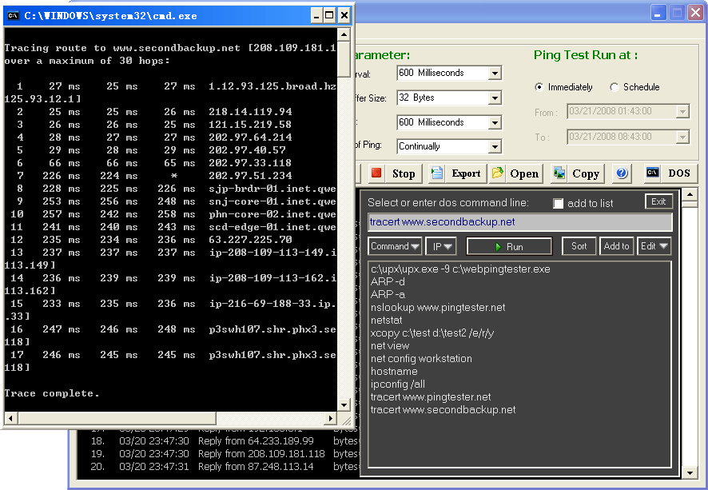
Task: Select the 'xcopy c:\test d:\test2 /e/r/y' command
Action: pyautogui.click(x=432, y=333)
